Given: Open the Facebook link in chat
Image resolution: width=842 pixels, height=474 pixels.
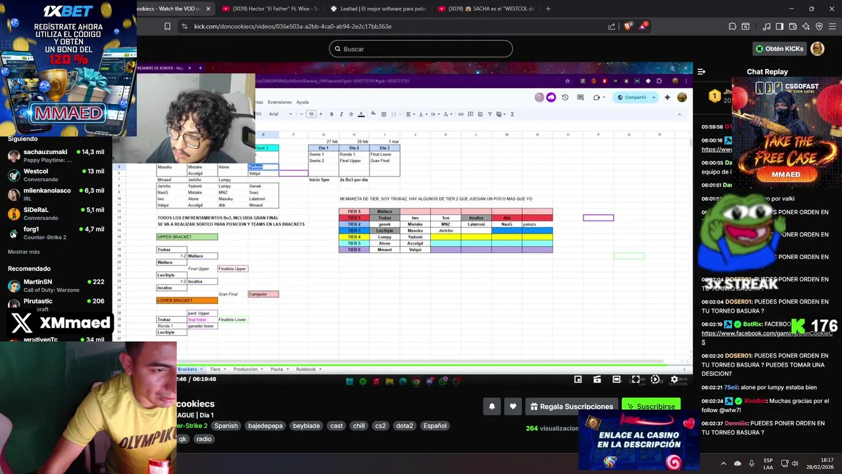Looking at the screenshot, I should pos(766,337).
